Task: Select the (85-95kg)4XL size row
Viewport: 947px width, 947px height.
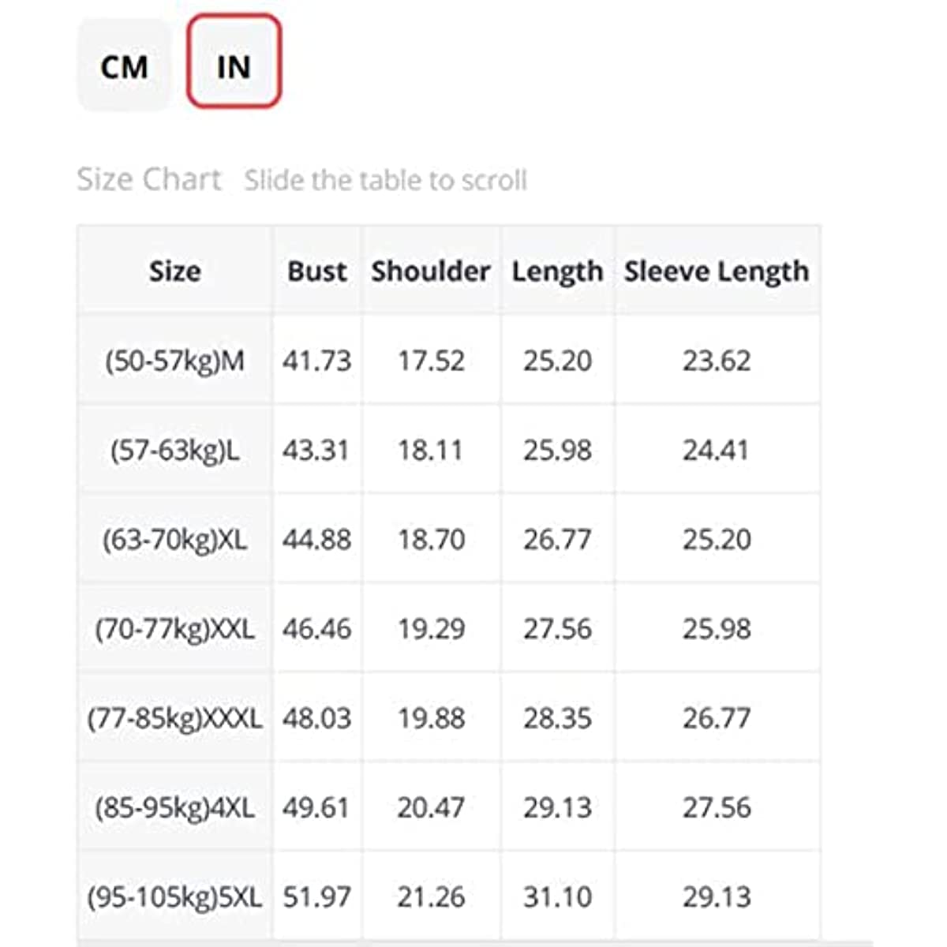Action: (449, 807)
